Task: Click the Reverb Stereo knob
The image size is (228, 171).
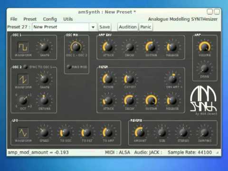Action: pyautogui.click(x=183, y=133)
